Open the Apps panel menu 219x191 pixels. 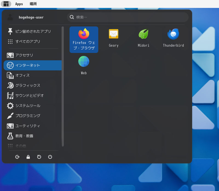point(19,4)
